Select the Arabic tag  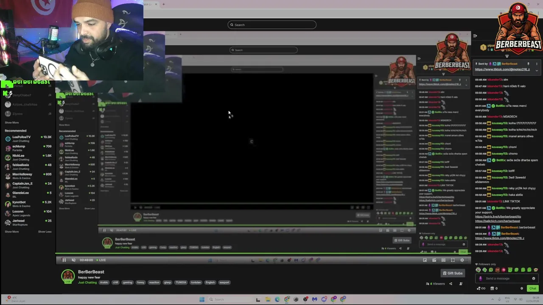click(104, 283)
